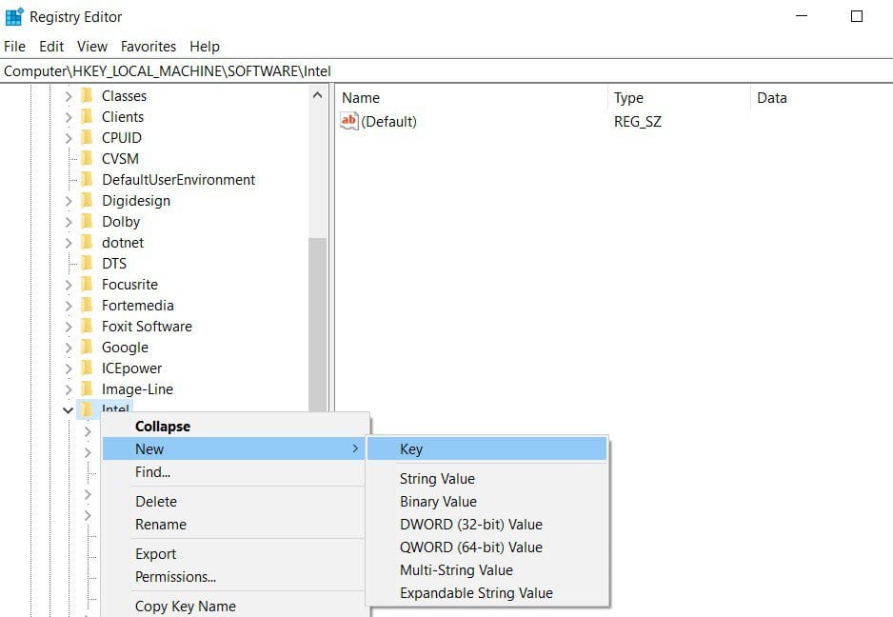Create a new String Value
Viewport: 893px width, 617px height.
pos(486,479)
